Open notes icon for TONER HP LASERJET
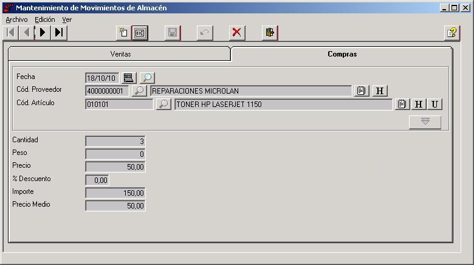The width and height of the screenshot is (474, 265). 402,105
